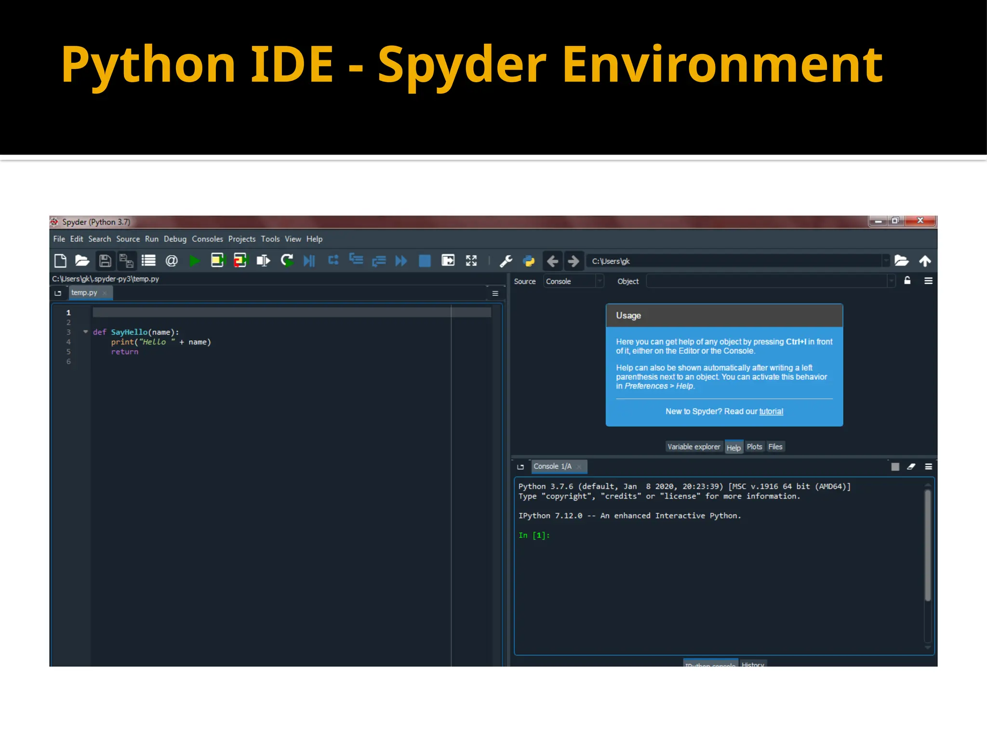Click the PYTHONPATH manager python icon

(x=529, y=261)
